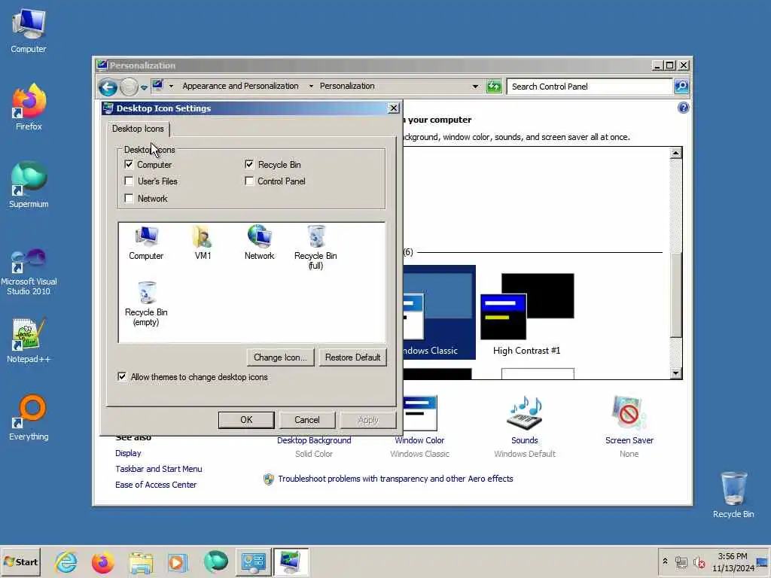Select the Everything desktop shortcut
This screenshot has width=771, height=578.
pyautogui.click(x=29, y=418)
